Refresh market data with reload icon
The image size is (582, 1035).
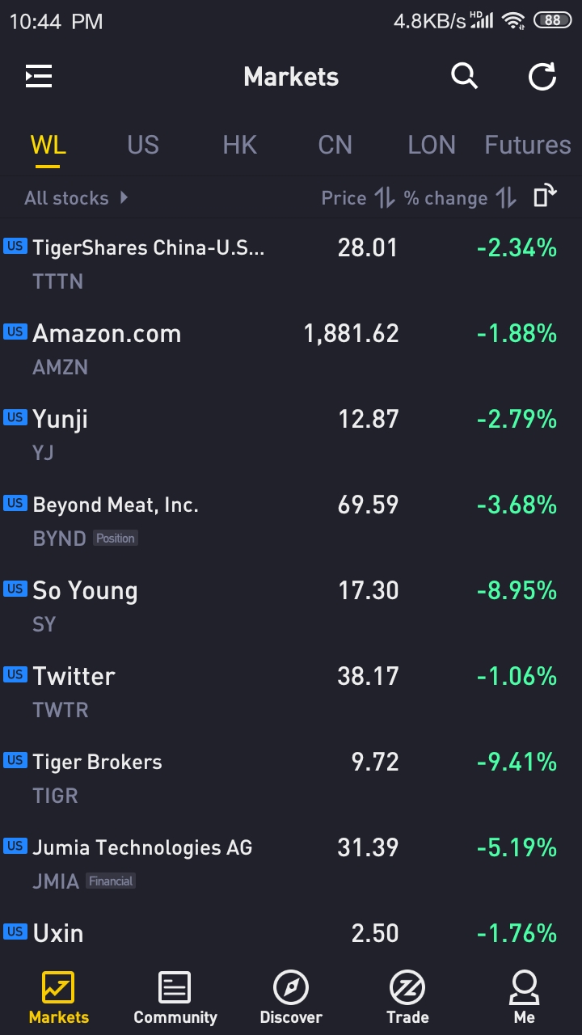click(542, 77)
